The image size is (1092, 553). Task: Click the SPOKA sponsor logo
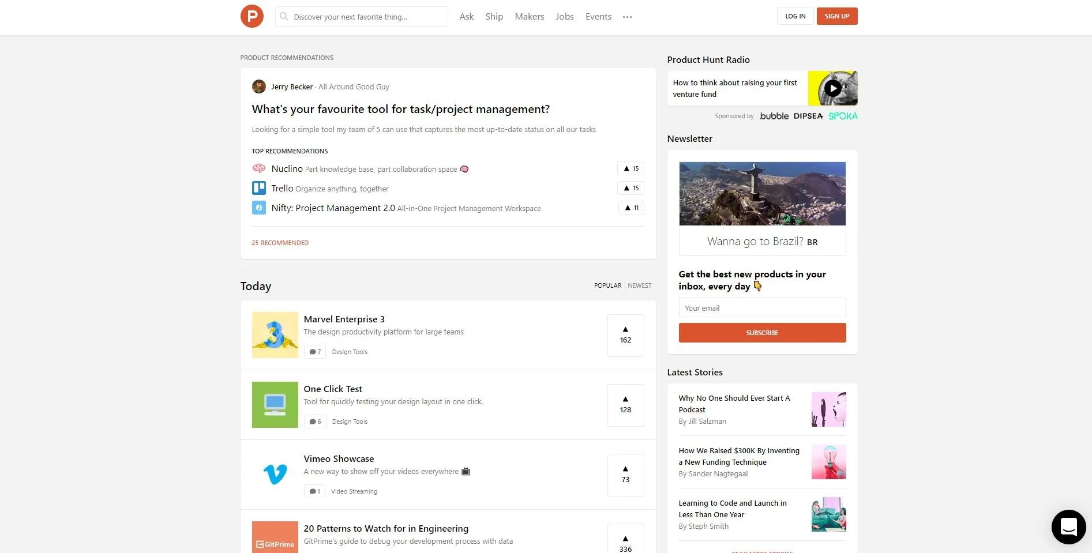843,116
